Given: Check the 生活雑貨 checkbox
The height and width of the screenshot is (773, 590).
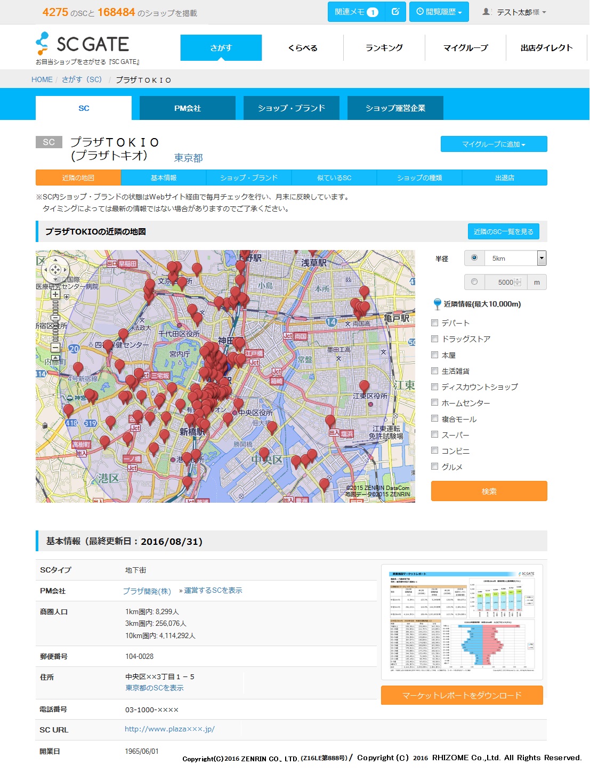Looking at the screenshot, I should pos(434,371).
